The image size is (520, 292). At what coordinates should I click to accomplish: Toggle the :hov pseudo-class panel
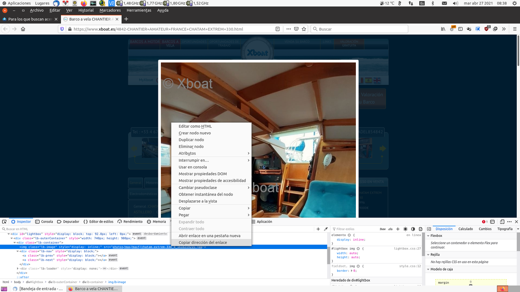[383, 229]
